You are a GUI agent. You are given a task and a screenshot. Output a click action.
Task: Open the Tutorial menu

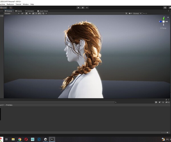coord(18,4)
